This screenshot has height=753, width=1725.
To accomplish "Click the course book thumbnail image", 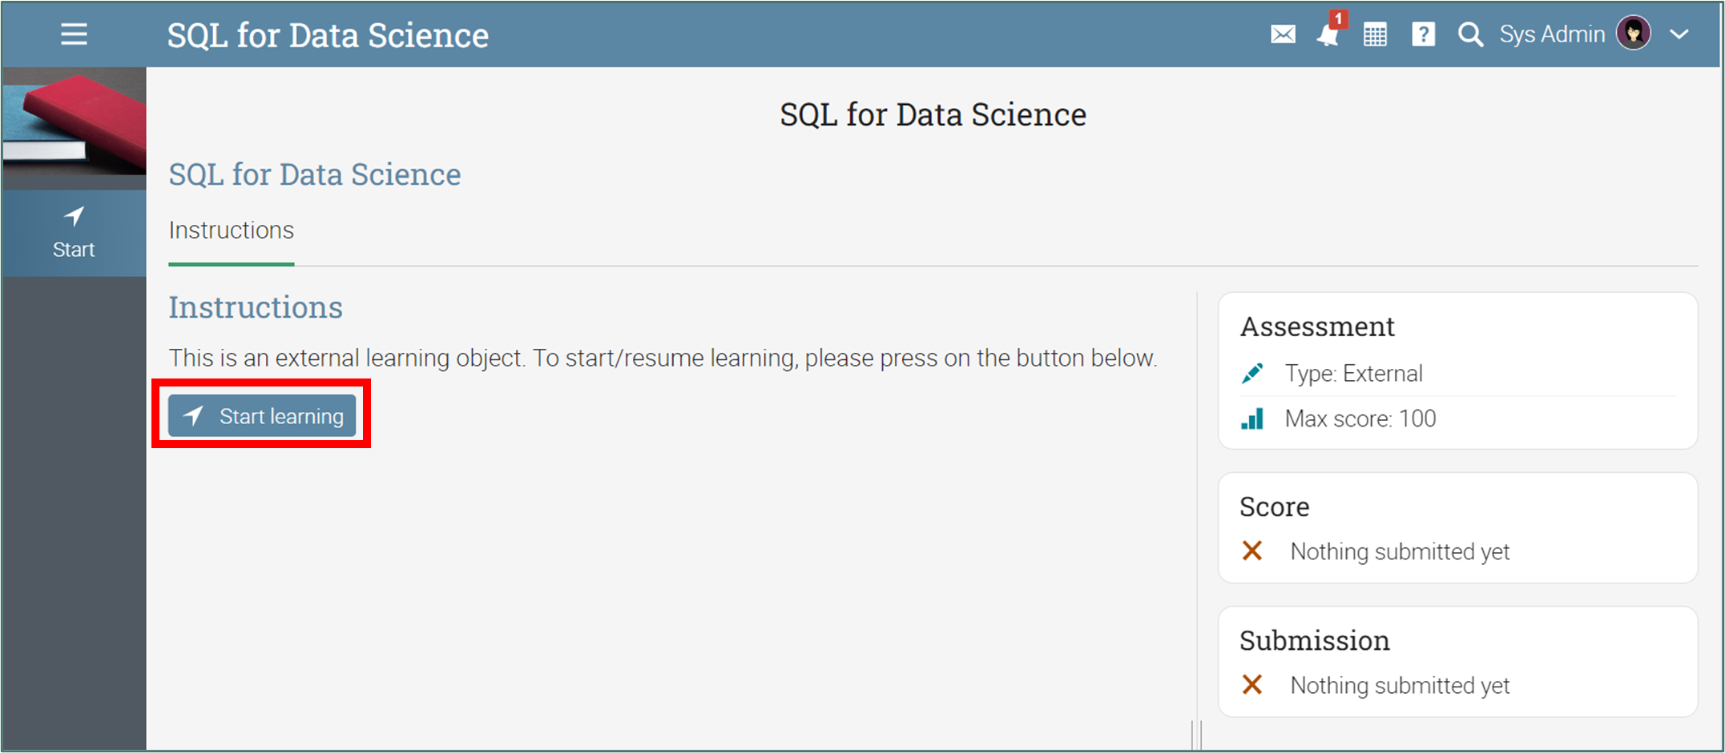I will (x=74, y=120).
